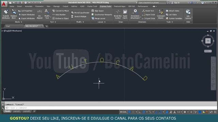Click the Explode Attributes tool
Screen dimensions: 218x122
6,14
